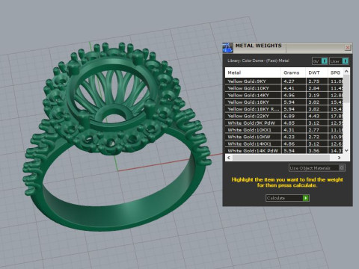Select the White Gold:14K PdW row
The width and height of the screenshot is (359, 269).
(x=284, y=151)
